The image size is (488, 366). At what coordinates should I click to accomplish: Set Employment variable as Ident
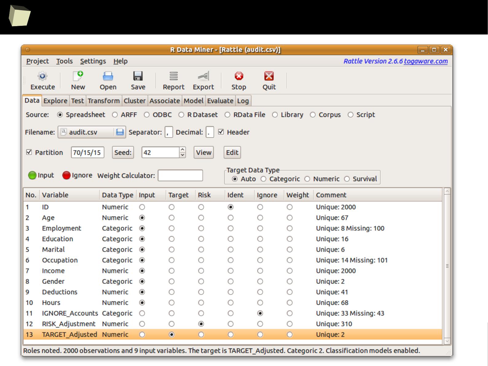(x=230, y=229)
